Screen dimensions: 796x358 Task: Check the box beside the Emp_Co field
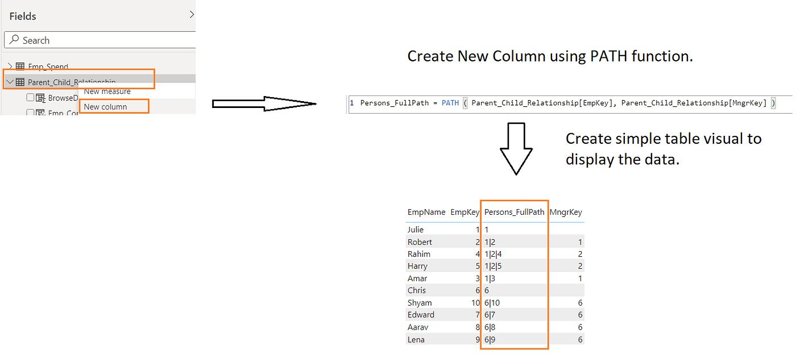[31, 113]
